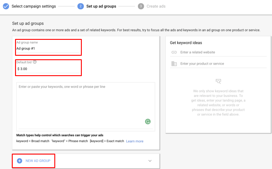Click the step 3 circle icon
This screenshot has height=169, width=272.
[141, 6]
